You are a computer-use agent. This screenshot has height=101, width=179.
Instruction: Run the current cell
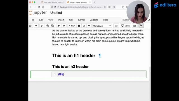pyautogui.click(x=72, y=26)
